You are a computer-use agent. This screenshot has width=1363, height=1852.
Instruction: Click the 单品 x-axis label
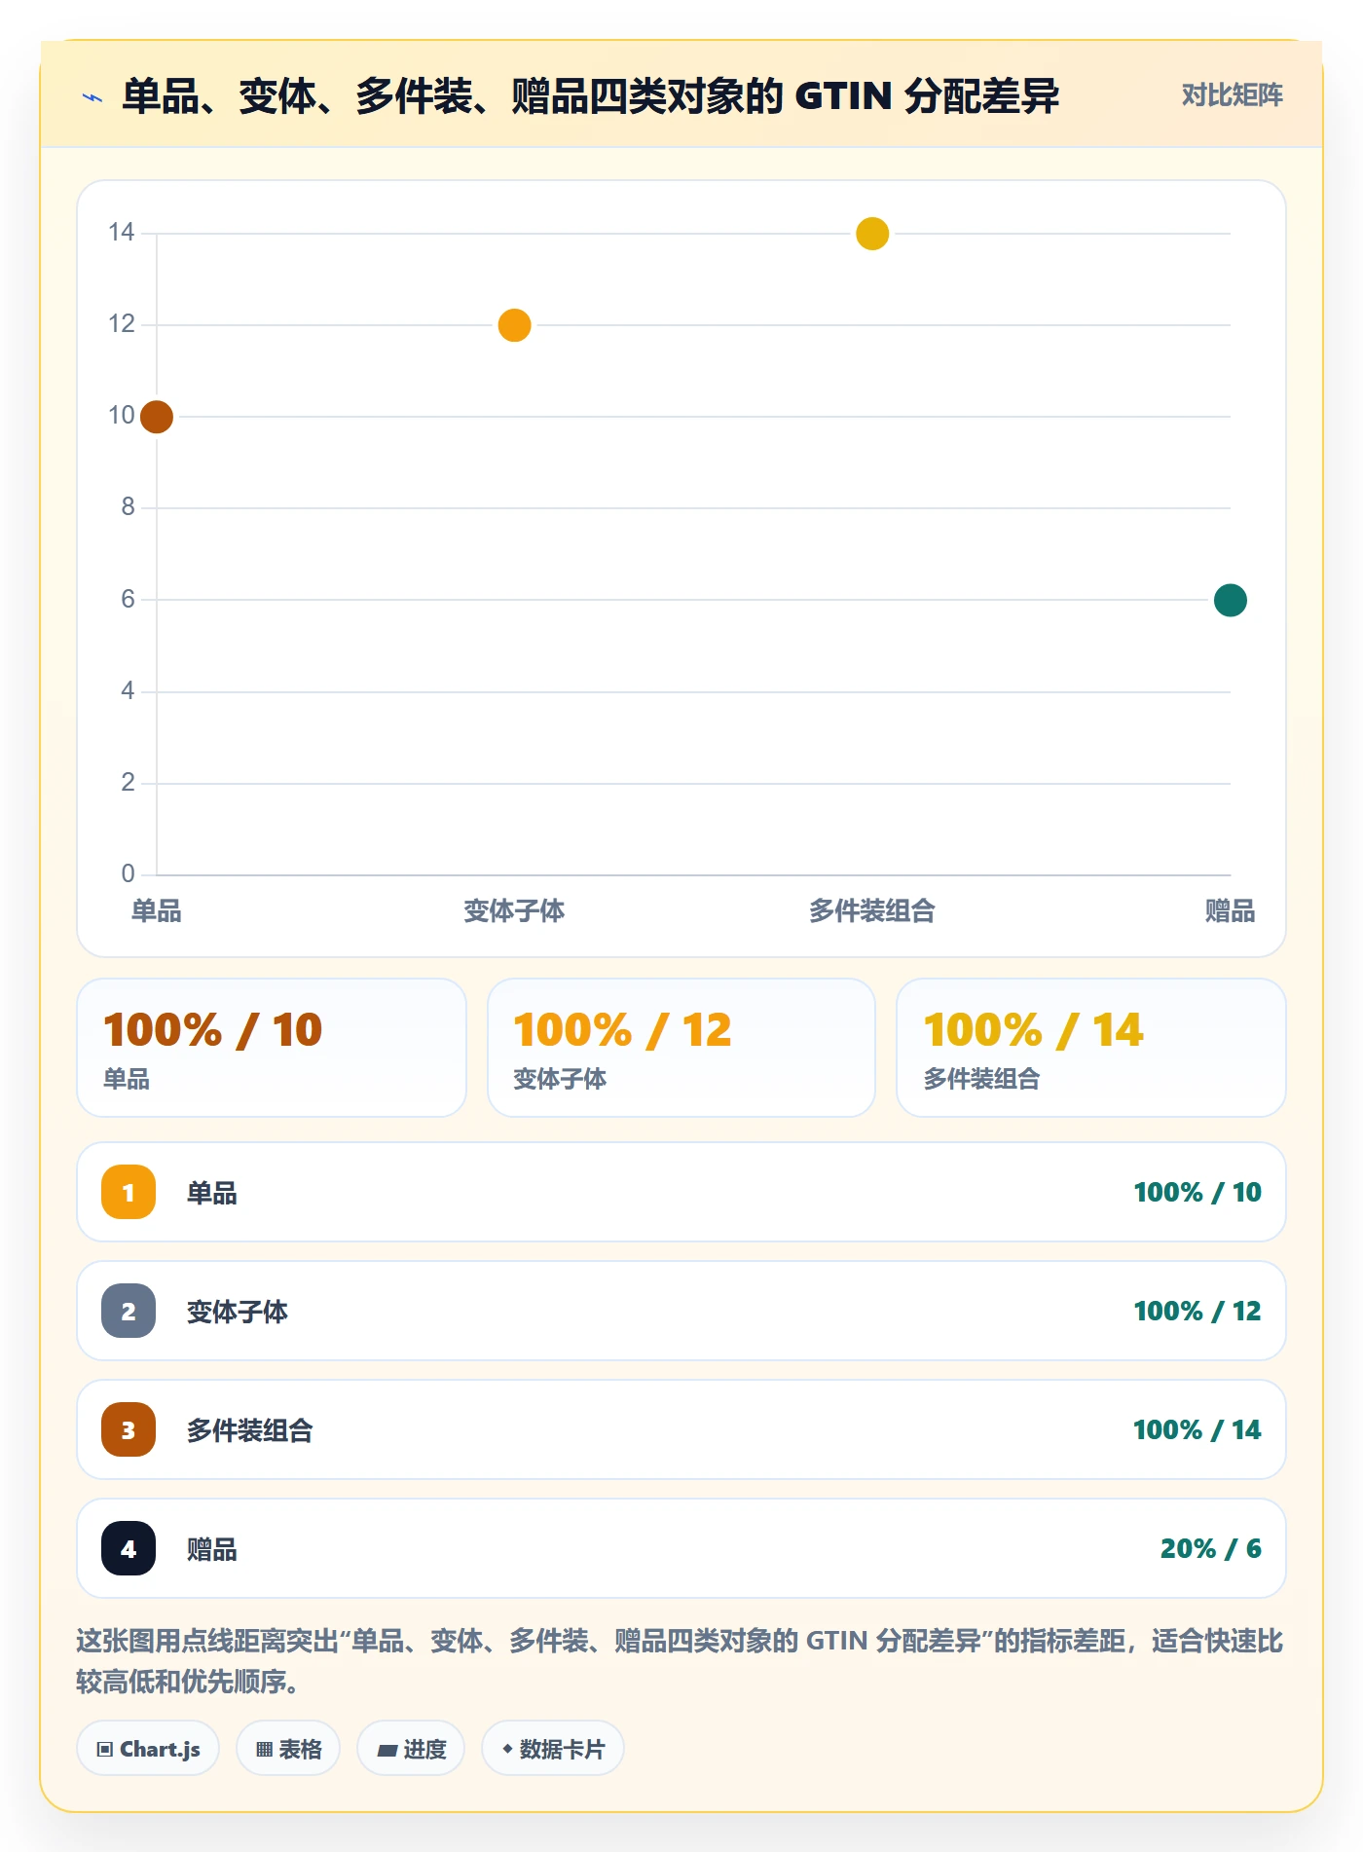[157, 911]
